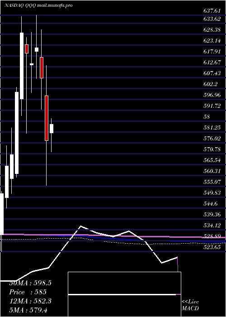Screen dimensions: 226x317
Task: Select the 539.36 axis value
Action: [x=212, y=215]
